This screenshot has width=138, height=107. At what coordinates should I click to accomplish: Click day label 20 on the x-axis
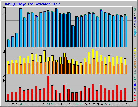(x=85, y=104)
